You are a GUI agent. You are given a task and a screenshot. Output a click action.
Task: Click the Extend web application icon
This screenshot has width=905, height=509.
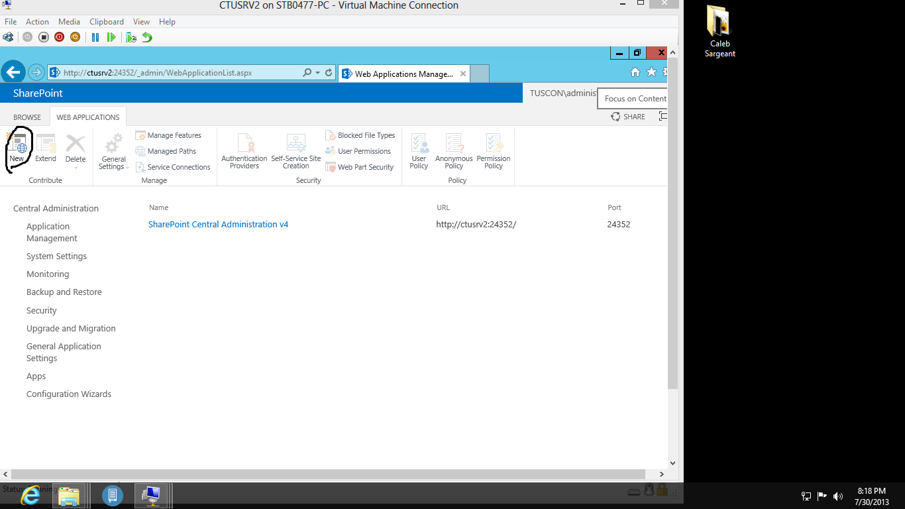pyautogui.click(x=46, y=148)
